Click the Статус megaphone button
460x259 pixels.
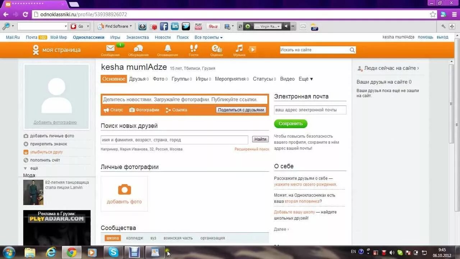point(113,110)
